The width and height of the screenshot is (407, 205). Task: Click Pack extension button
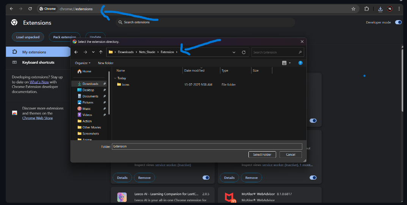click(x=64, y=37)
